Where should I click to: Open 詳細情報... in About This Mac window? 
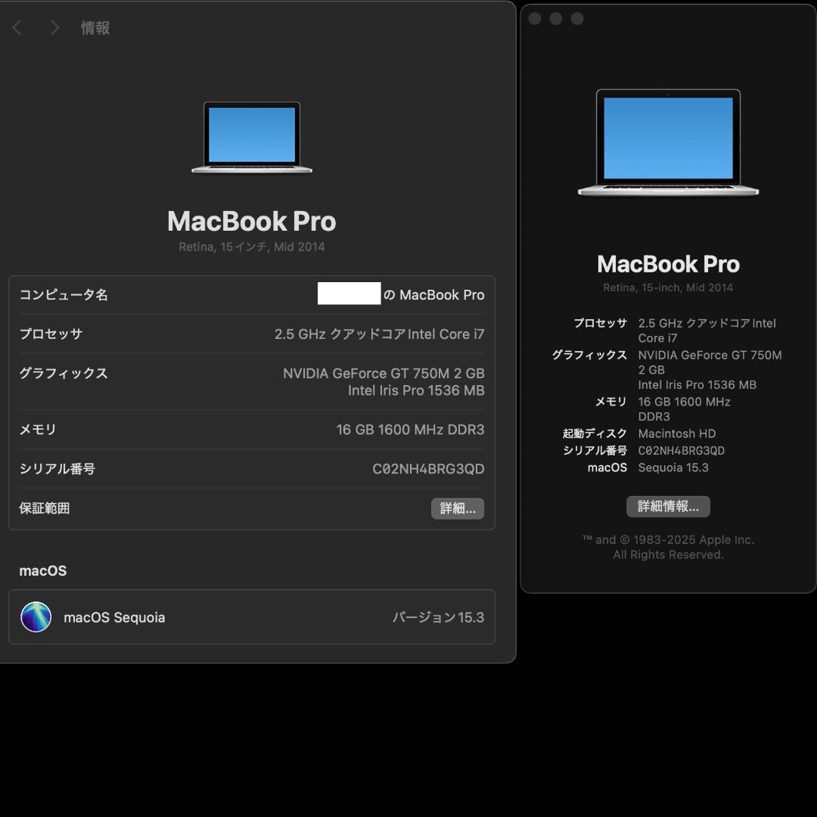(668, 506)
